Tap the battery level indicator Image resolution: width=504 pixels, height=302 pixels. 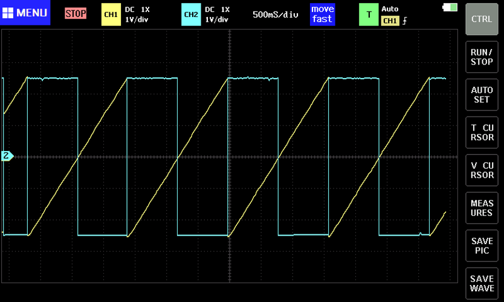click(450, 7)
